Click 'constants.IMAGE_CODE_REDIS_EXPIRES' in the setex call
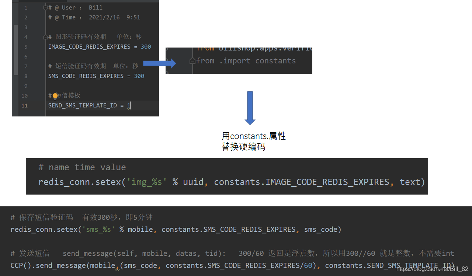472x276 pixels. (302, 182)
